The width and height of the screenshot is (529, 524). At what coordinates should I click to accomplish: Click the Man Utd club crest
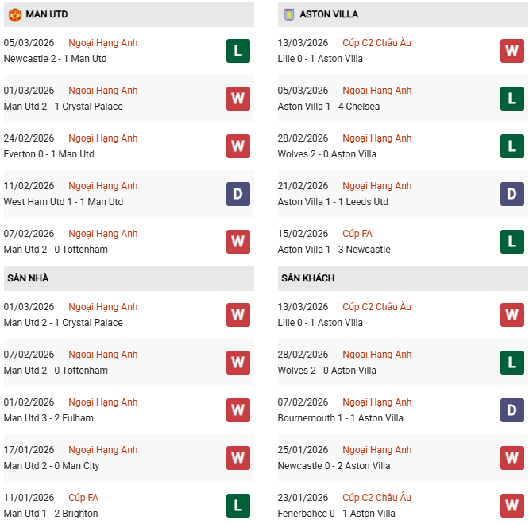click(x=14, y=14)
